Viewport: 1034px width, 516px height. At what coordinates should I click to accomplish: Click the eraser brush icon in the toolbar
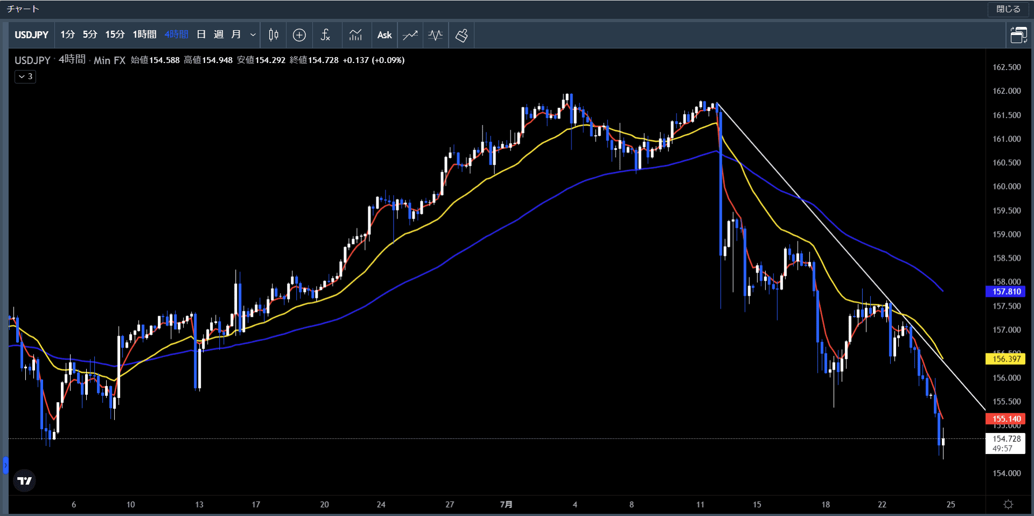coord(462,35)
